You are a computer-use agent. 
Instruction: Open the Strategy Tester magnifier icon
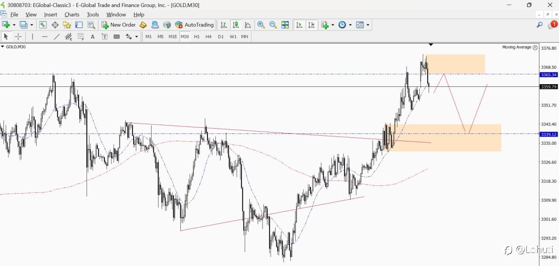[x=91, y=25]
